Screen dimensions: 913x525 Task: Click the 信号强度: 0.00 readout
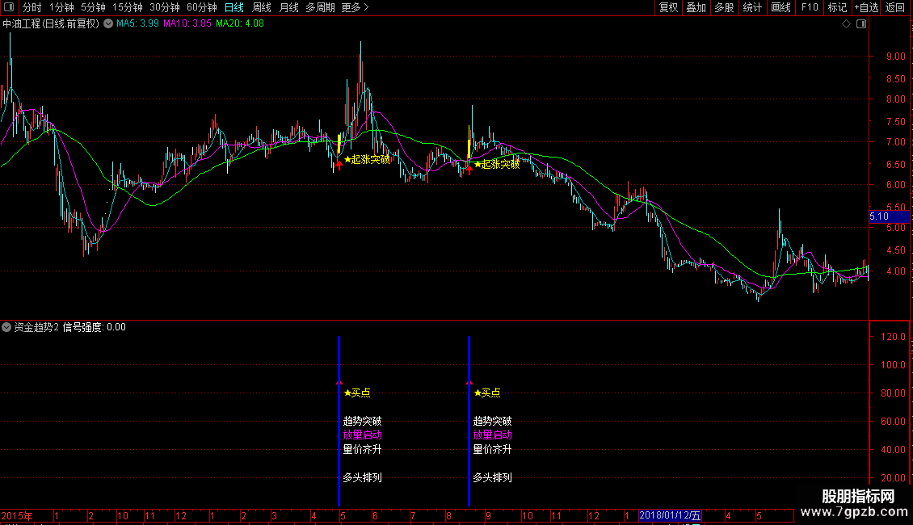tap(95, 327)
